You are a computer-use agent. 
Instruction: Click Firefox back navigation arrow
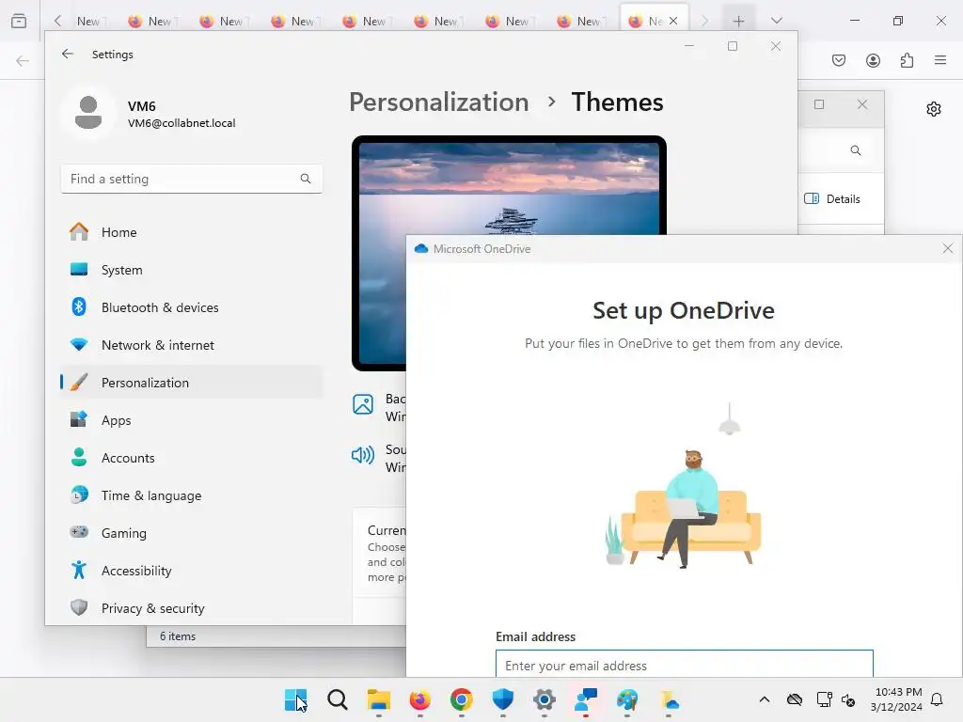(23, 60)
